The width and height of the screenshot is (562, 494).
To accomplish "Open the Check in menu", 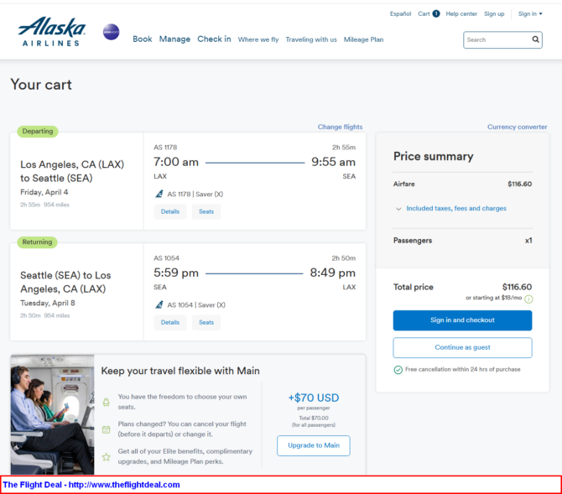I will coord(214,39).
